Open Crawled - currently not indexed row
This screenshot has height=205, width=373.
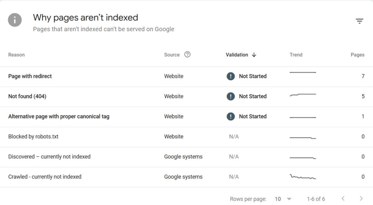[x=45, y=177]
